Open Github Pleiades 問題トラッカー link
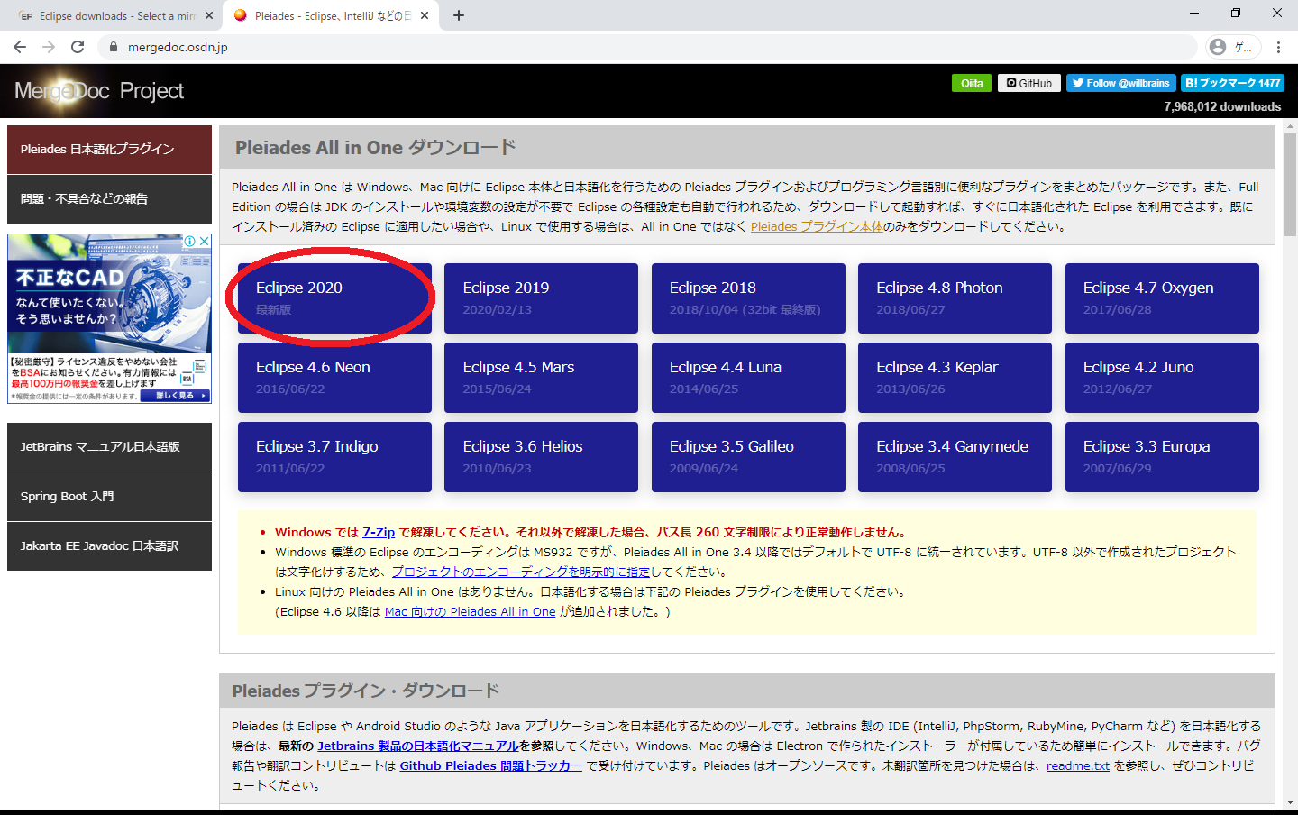This screenshot has height=815, width=1298. [x=490, y=766]
